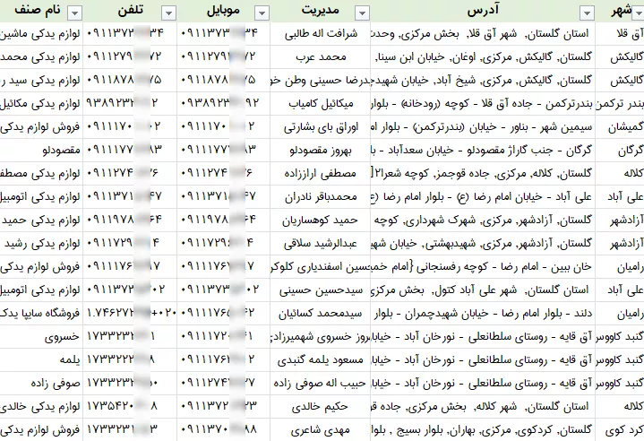This screenshot has width=644, height=441.
Task: Select the موبایل header cell
Action: [223, 10]
